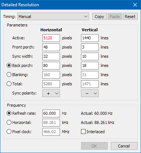
Task: Click the disabled OK button
Action: (x=94, y=146)
